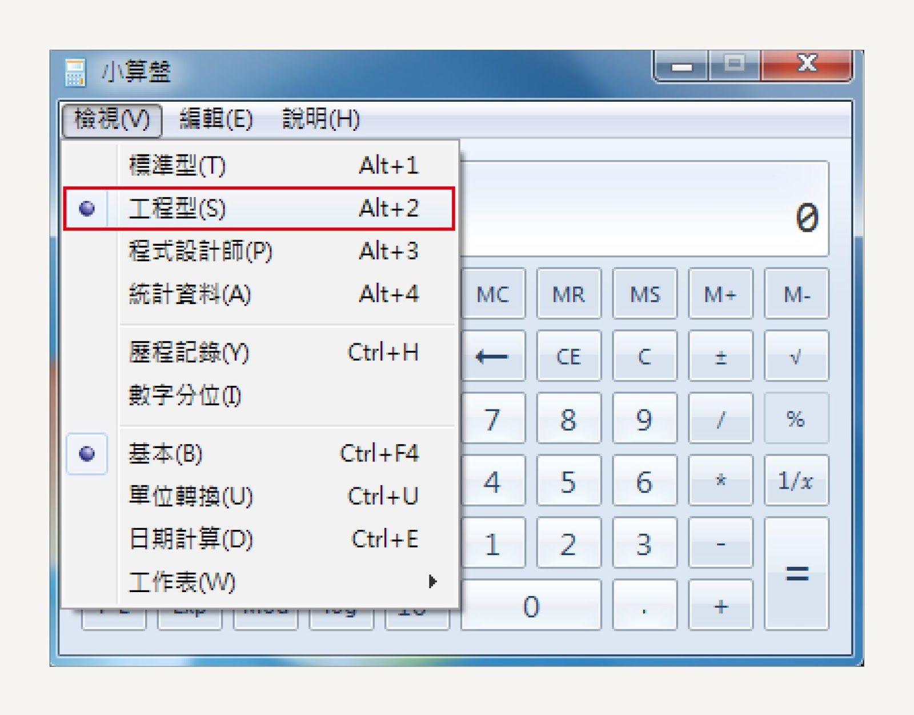
Task: Click the M- memory subtract button
Action: [796, 294]
